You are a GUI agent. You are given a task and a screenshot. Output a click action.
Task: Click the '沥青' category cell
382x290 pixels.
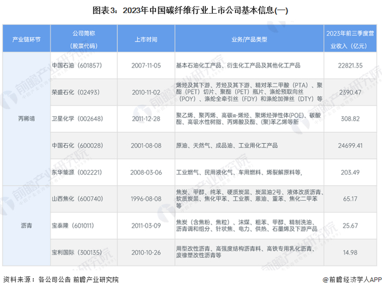[26, 226]
